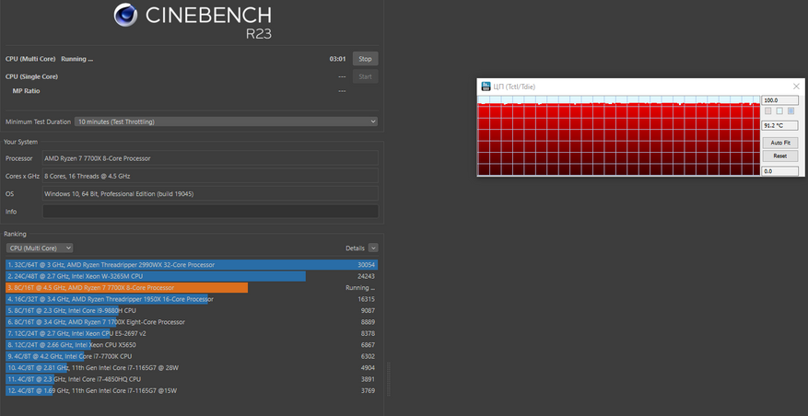Select the Threadripper 1950X ranking row
Image resolution: width=808 pixels, height=416 pixels.
(x=192, y=299)
